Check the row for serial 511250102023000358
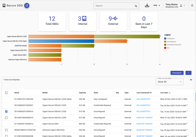 (x=6, y=136)
